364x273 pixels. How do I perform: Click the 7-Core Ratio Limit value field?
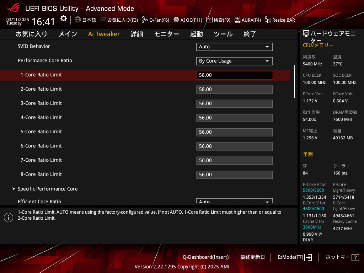pos(235,160)
